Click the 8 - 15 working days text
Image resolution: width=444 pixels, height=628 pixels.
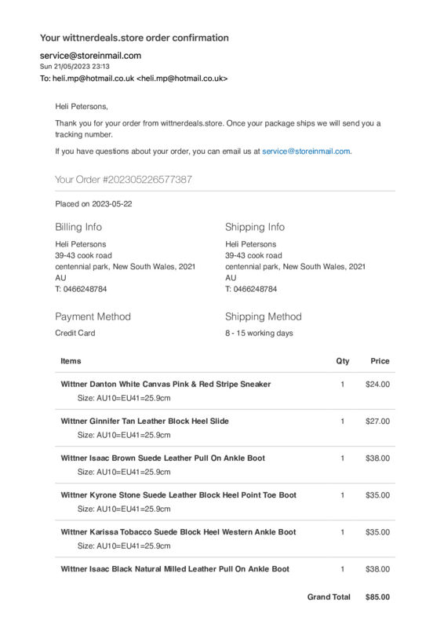[x=259, y=333]
